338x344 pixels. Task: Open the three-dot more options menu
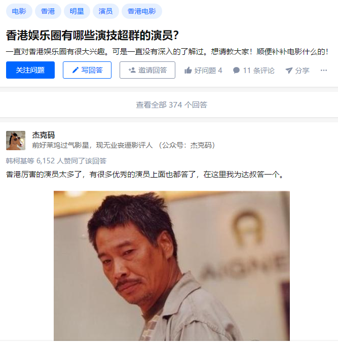point(323,70)
